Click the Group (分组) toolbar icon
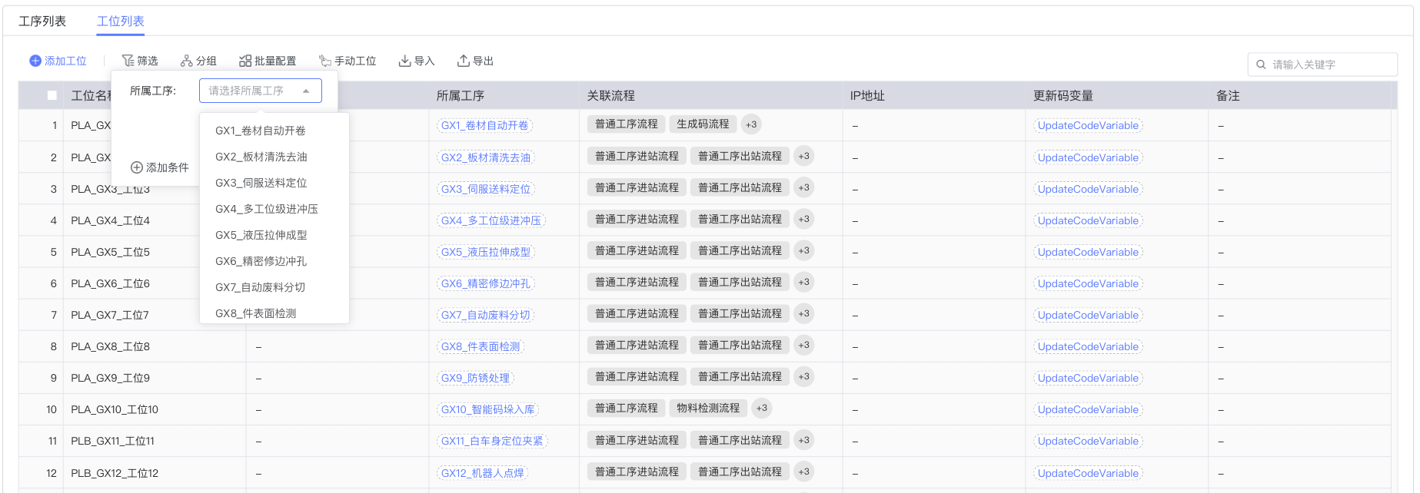 186,61
